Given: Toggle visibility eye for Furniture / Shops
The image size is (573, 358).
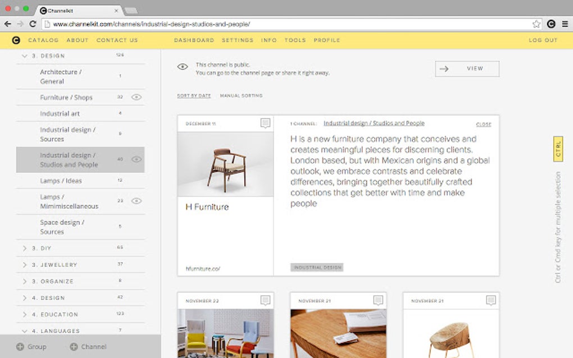Looking at the screenshot, I should click(137, 97).
